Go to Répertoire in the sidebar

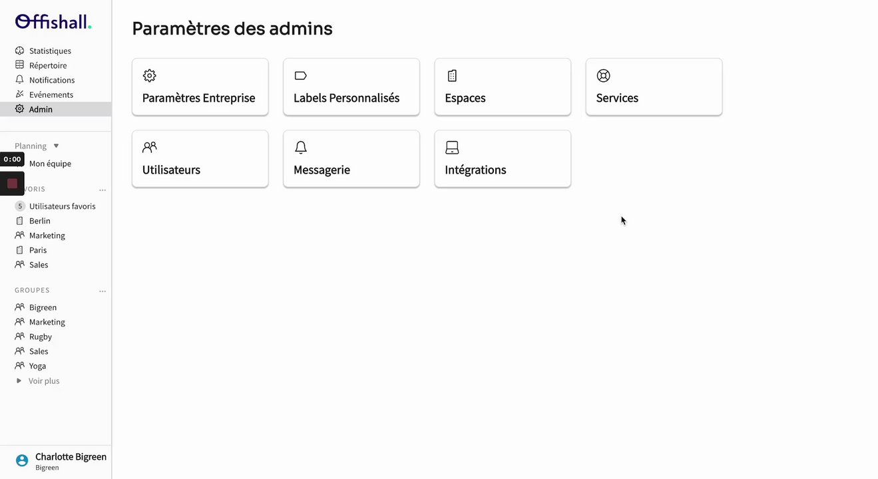click(x=48, y=65)
